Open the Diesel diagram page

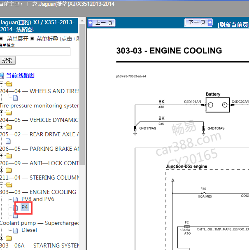(29, 230)
